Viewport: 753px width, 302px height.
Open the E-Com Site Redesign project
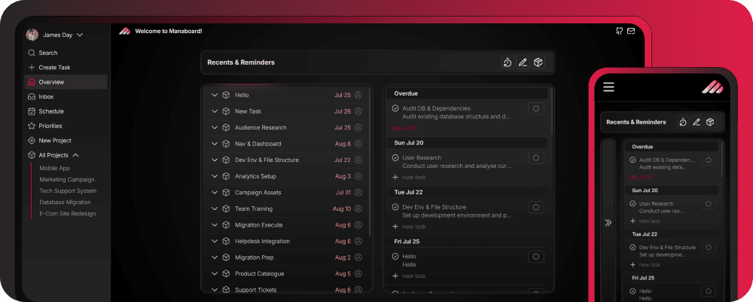(68, 214)
